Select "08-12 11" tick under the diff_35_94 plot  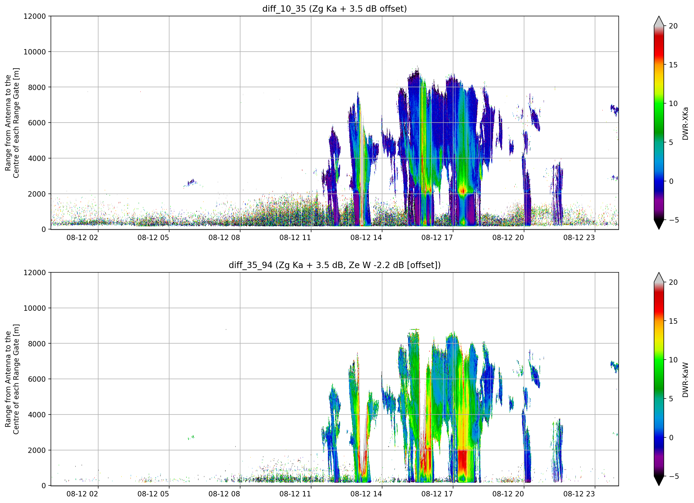[295, 494]
